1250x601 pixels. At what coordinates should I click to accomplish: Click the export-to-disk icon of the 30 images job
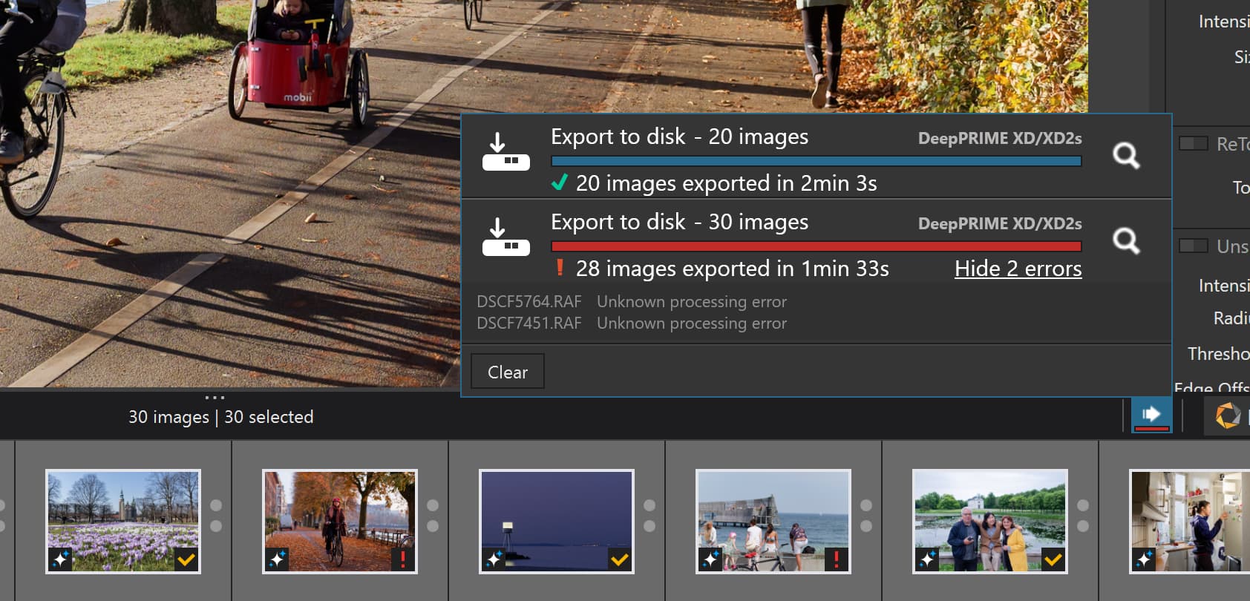coord(505,237)
